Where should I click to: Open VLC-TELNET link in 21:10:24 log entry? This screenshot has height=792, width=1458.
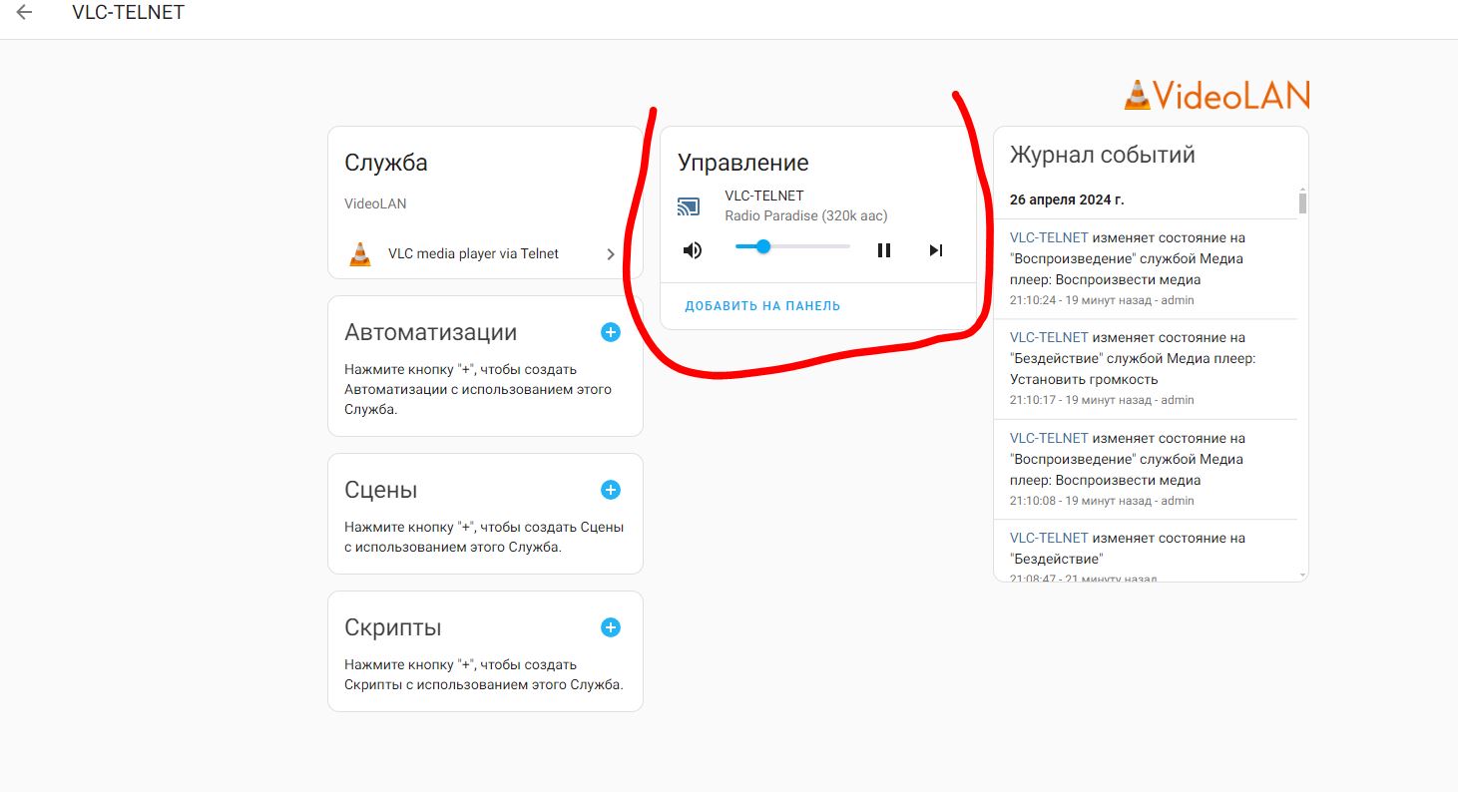[1049, 237]
